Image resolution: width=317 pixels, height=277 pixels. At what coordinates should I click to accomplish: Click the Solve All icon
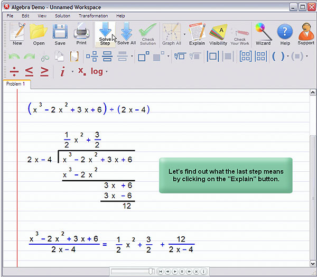tap(126, 34)
